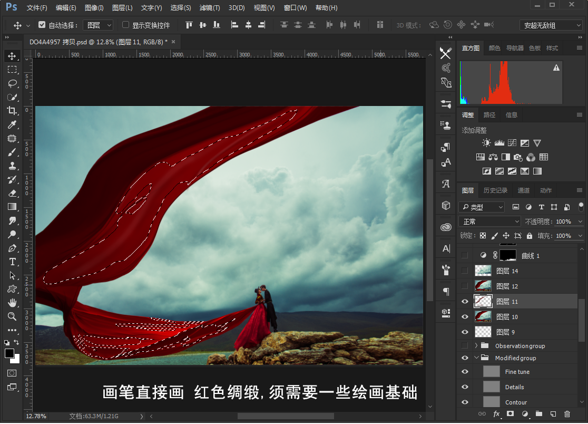588x424 pixels.
Task: Expand the Observation group folder
Action: coord(477,345)
